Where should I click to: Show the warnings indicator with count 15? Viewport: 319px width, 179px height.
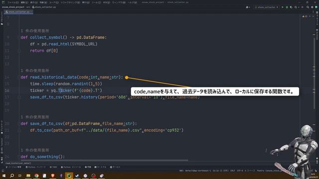[x=305, y=16]
